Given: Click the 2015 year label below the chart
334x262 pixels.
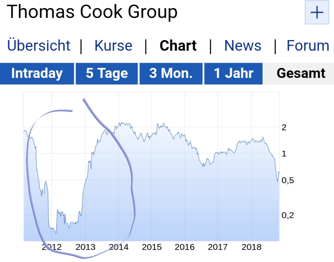Looking at the screenshot, I should (152, 247).
